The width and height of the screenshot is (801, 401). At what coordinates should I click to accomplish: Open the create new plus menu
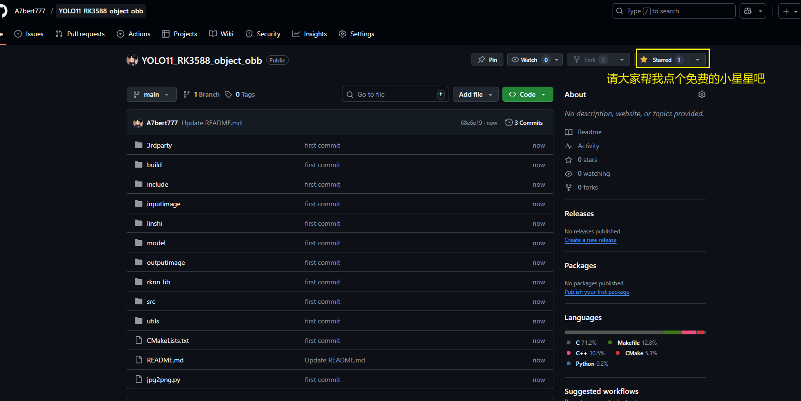(789, 11)
